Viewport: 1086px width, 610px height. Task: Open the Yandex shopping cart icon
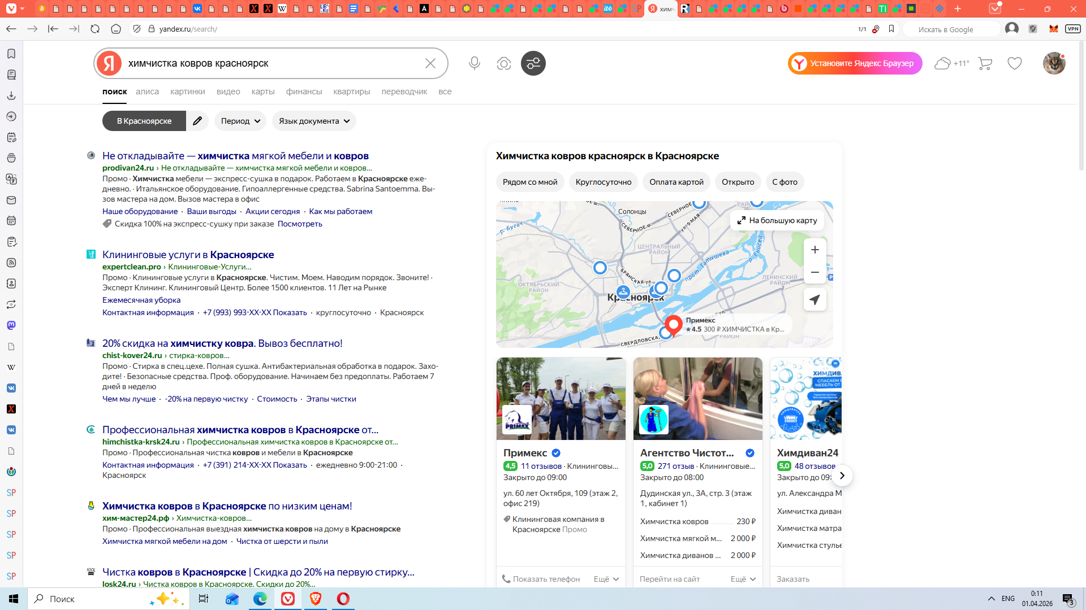point(985,63)
